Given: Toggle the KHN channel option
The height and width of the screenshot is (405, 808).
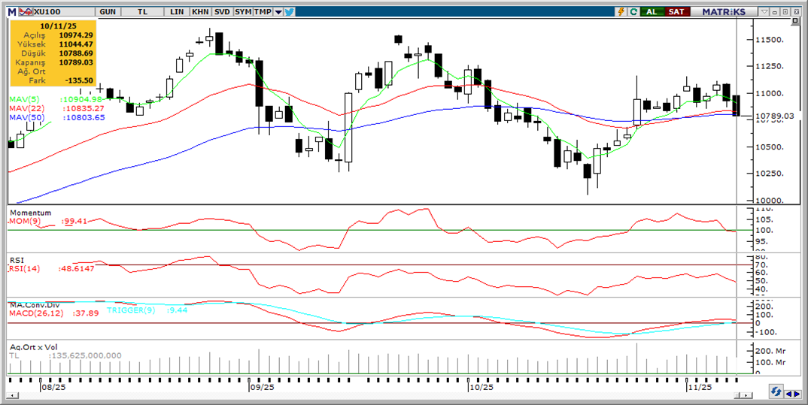Looking at the screenshot, I should pyautogui.click(x=200, y=12).
